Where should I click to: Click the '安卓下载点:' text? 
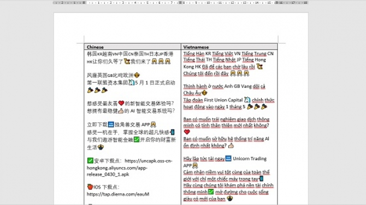[108, 161]
